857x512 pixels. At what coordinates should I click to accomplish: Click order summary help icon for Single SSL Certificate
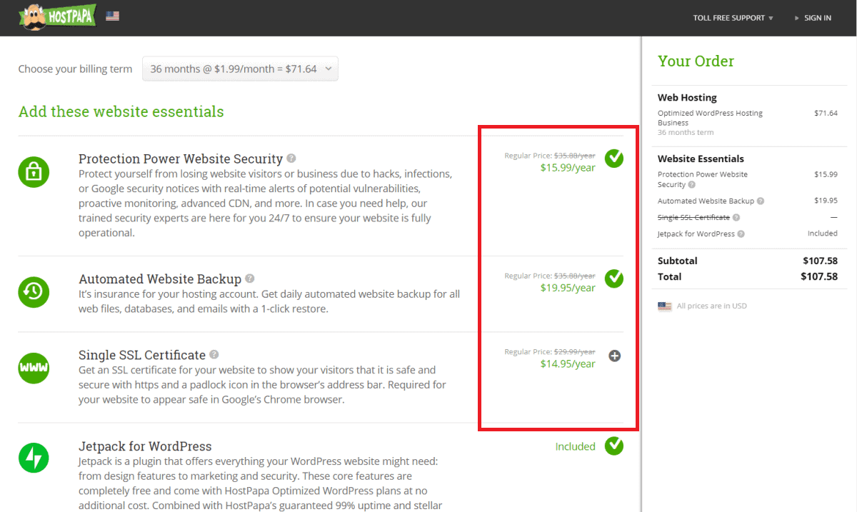click(736, 217)
